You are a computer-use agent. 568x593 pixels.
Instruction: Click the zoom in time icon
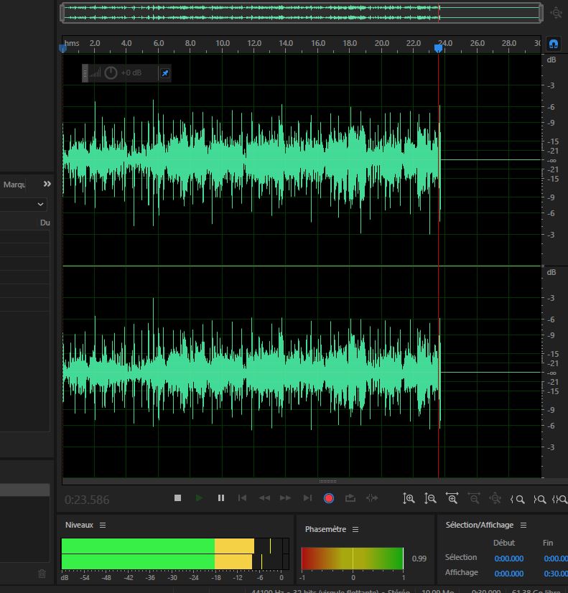click(x=452, y=498)
